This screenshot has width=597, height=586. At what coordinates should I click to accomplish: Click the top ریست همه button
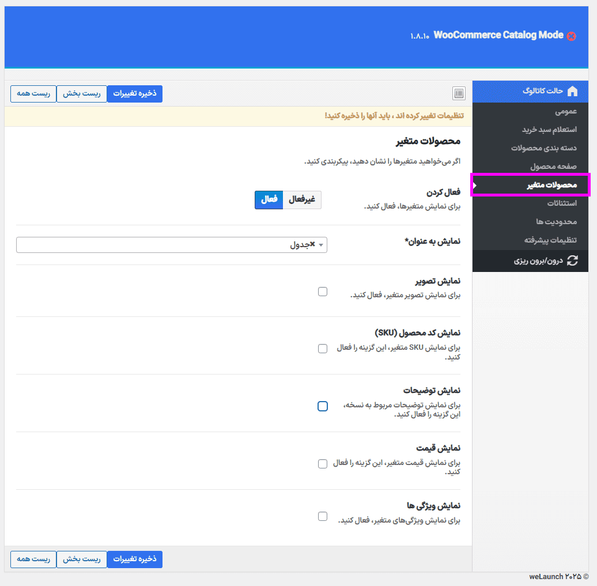click(33, 94)
